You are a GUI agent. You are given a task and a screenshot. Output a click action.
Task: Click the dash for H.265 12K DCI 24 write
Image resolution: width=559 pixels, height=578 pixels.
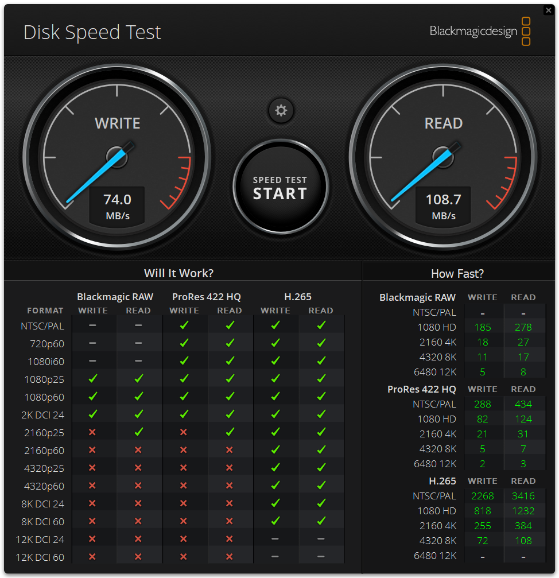[x=275, y=539]
